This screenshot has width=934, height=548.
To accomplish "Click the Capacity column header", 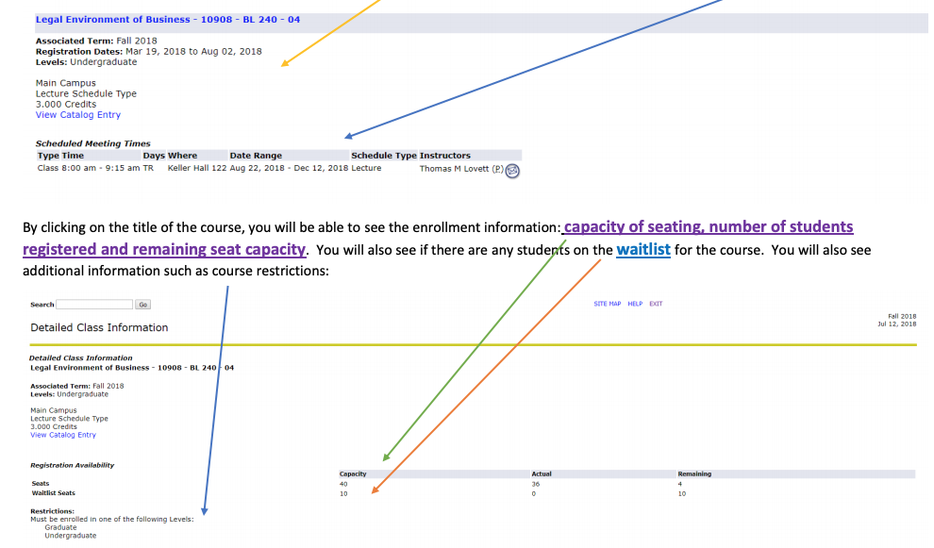I will (353, 473).
